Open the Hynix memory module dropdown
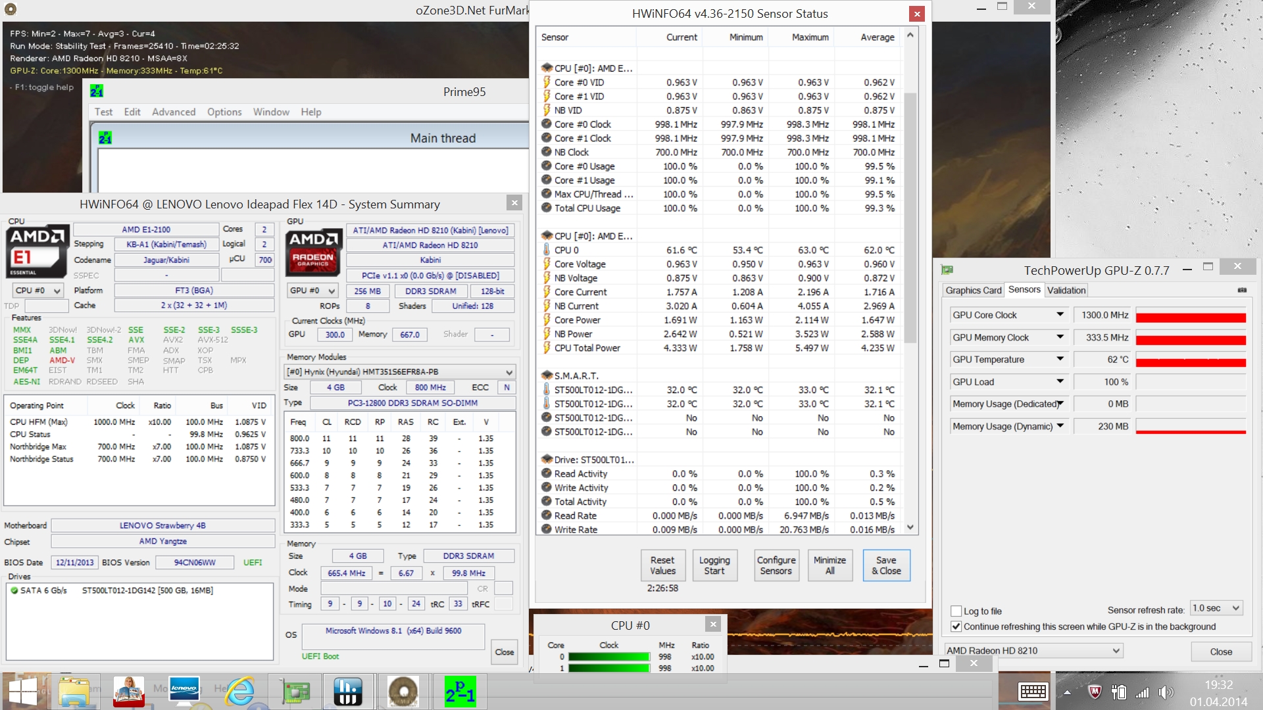The width and height of the screenshot is (1263, 710). (508, 371)
